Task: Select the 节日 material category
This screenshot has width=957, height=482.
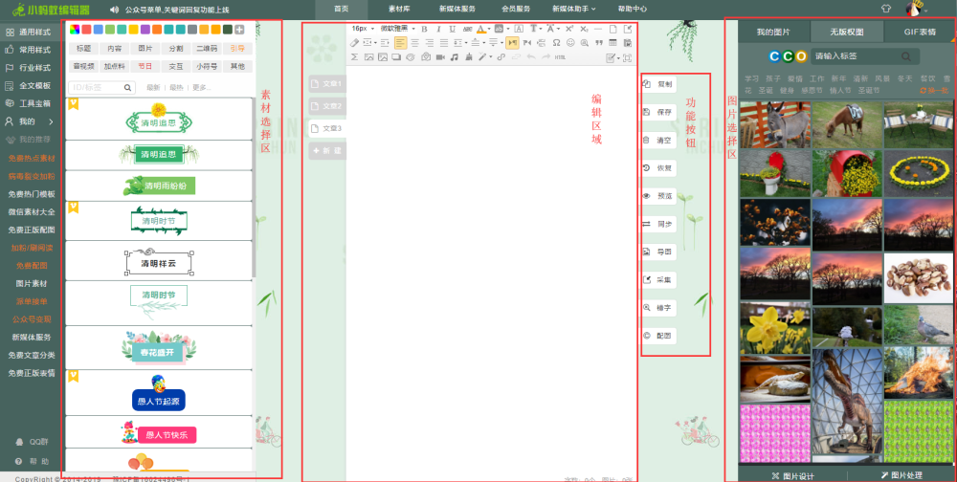Action: tap(145, 66)
